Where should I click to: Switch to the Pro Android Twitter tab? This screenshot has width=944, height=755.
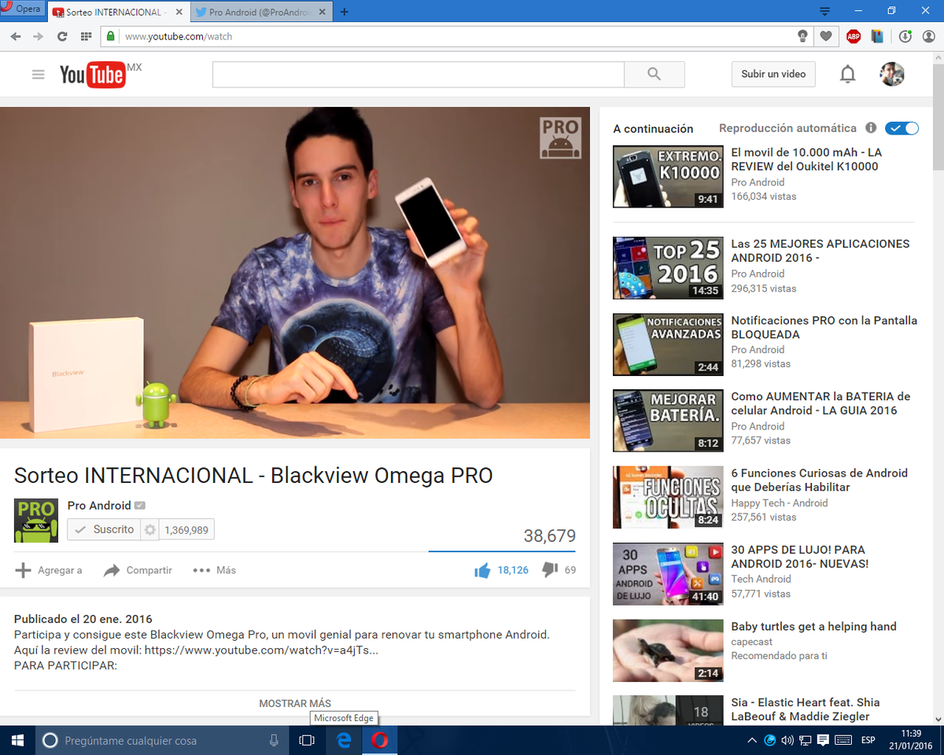(260, 12)
